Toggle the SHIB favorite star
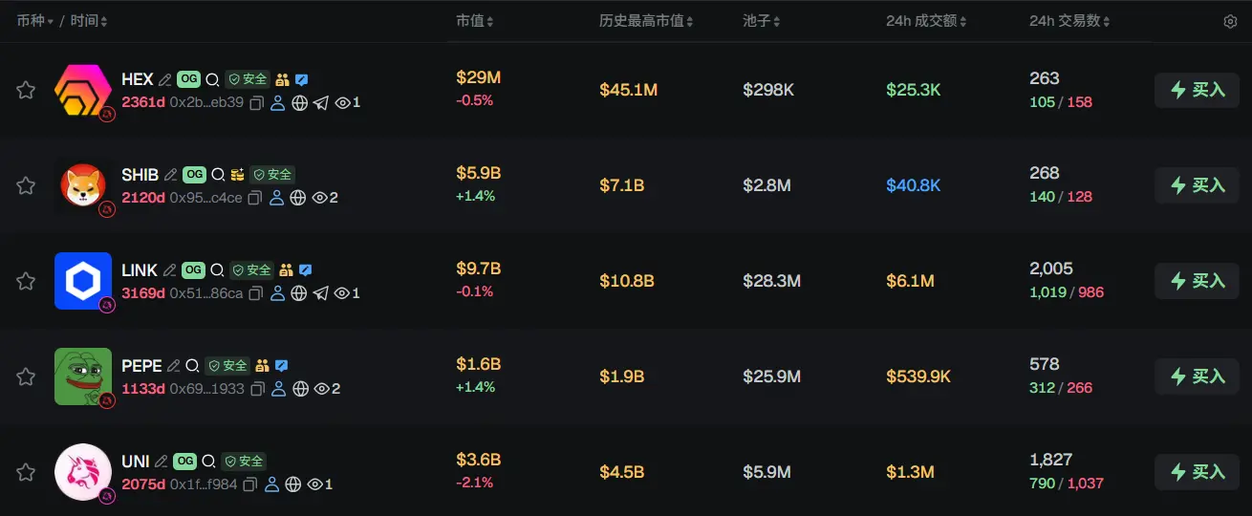Viewport: 1252px width, 516px height. click(x=26, y=185)
